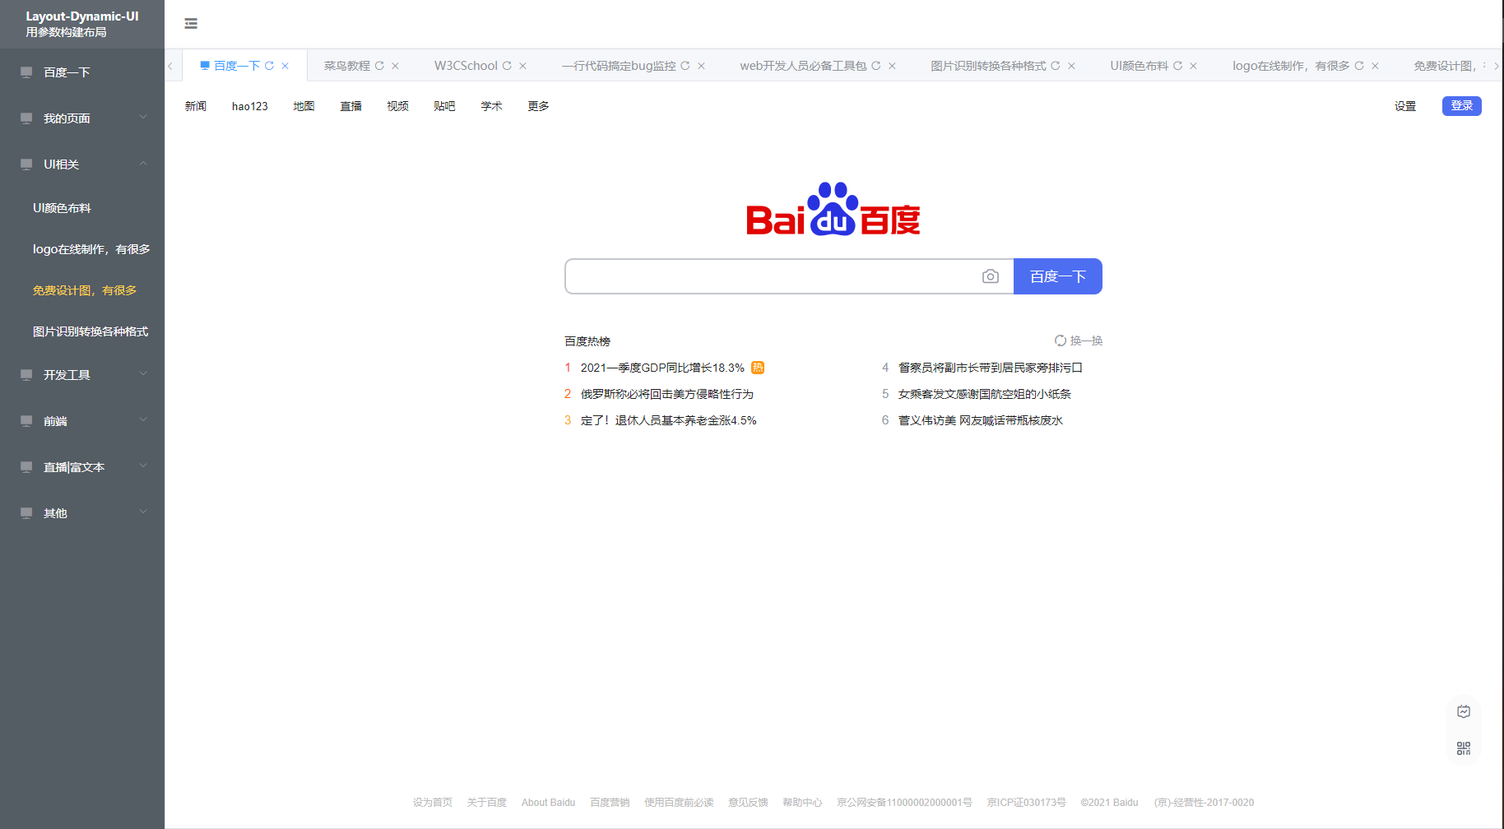Open the 贴吧 link
1504x829 pixels.
click(444, 106)
